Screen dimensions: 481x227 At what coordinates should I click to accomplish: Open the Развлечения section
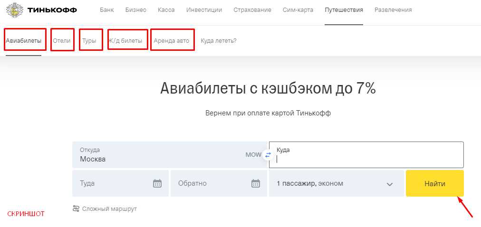click(393, 10)
